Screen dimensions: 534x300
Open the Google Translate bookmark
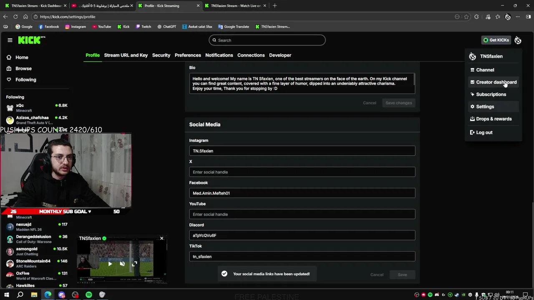click(x=233, y=27)
